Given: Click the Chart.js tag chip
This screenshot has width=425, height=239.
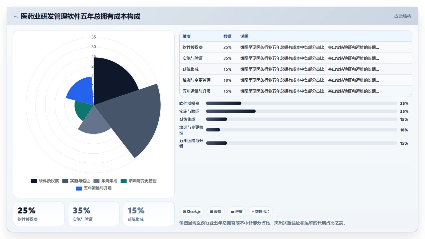Looking at the screenshot, I should coord(192,211).
